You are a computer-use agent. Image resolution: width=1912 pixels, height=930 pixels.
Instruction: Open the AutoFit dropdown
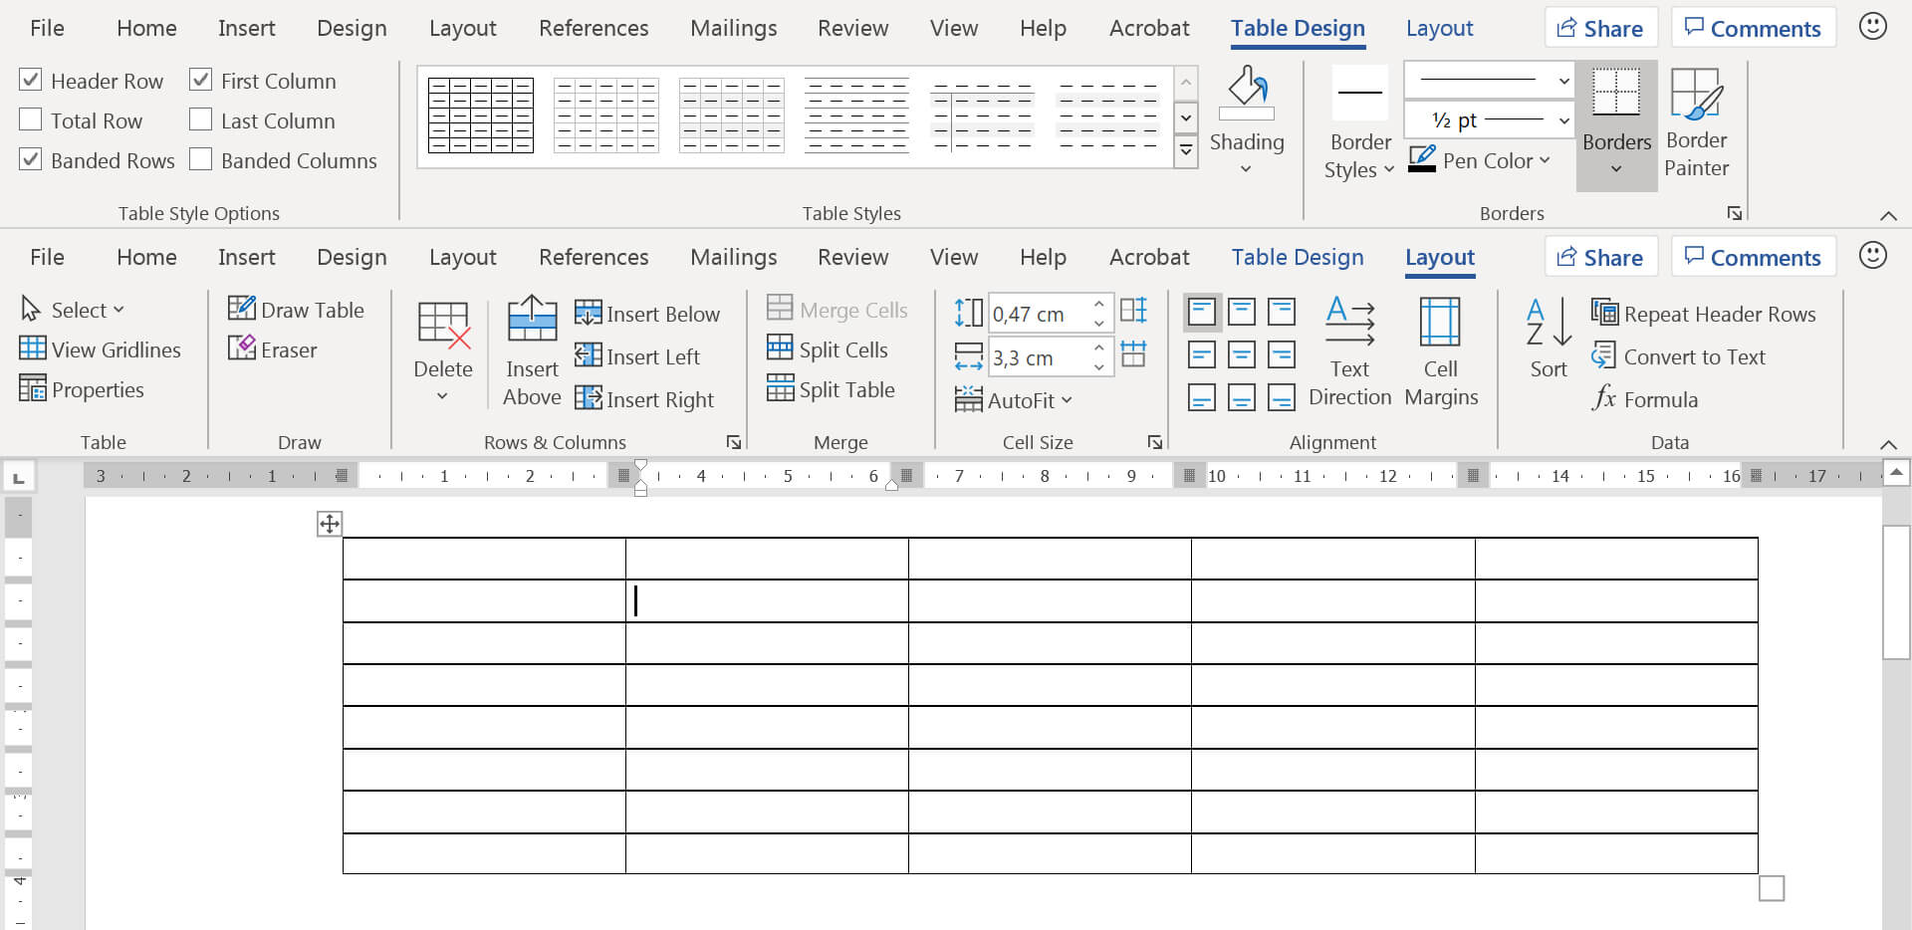1014,399
